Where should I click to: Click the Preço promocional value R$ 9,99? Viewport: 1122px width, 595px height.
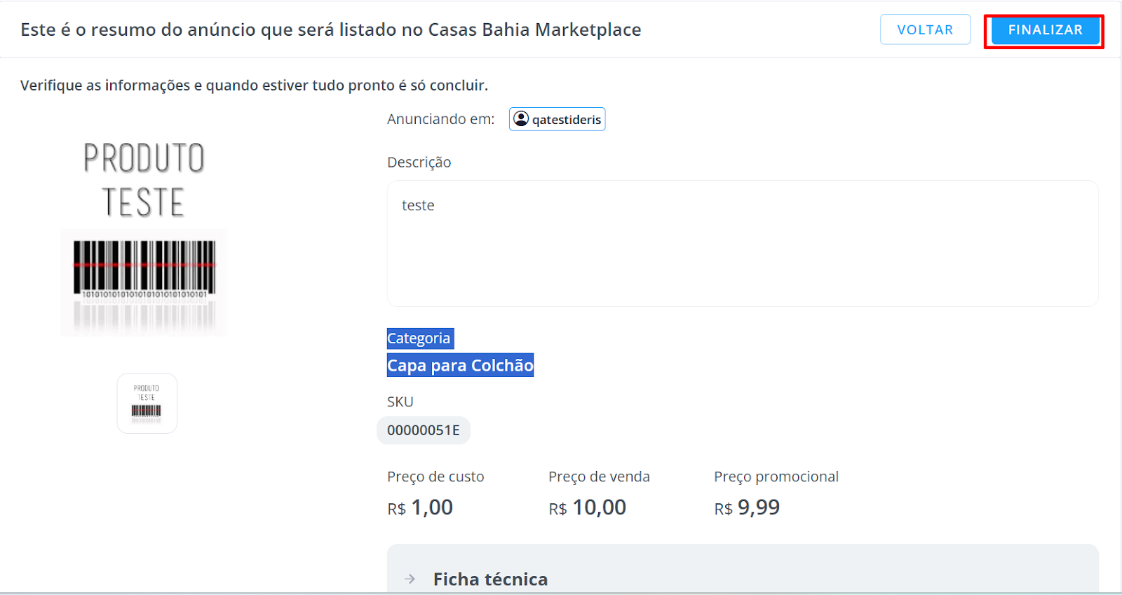747,507
